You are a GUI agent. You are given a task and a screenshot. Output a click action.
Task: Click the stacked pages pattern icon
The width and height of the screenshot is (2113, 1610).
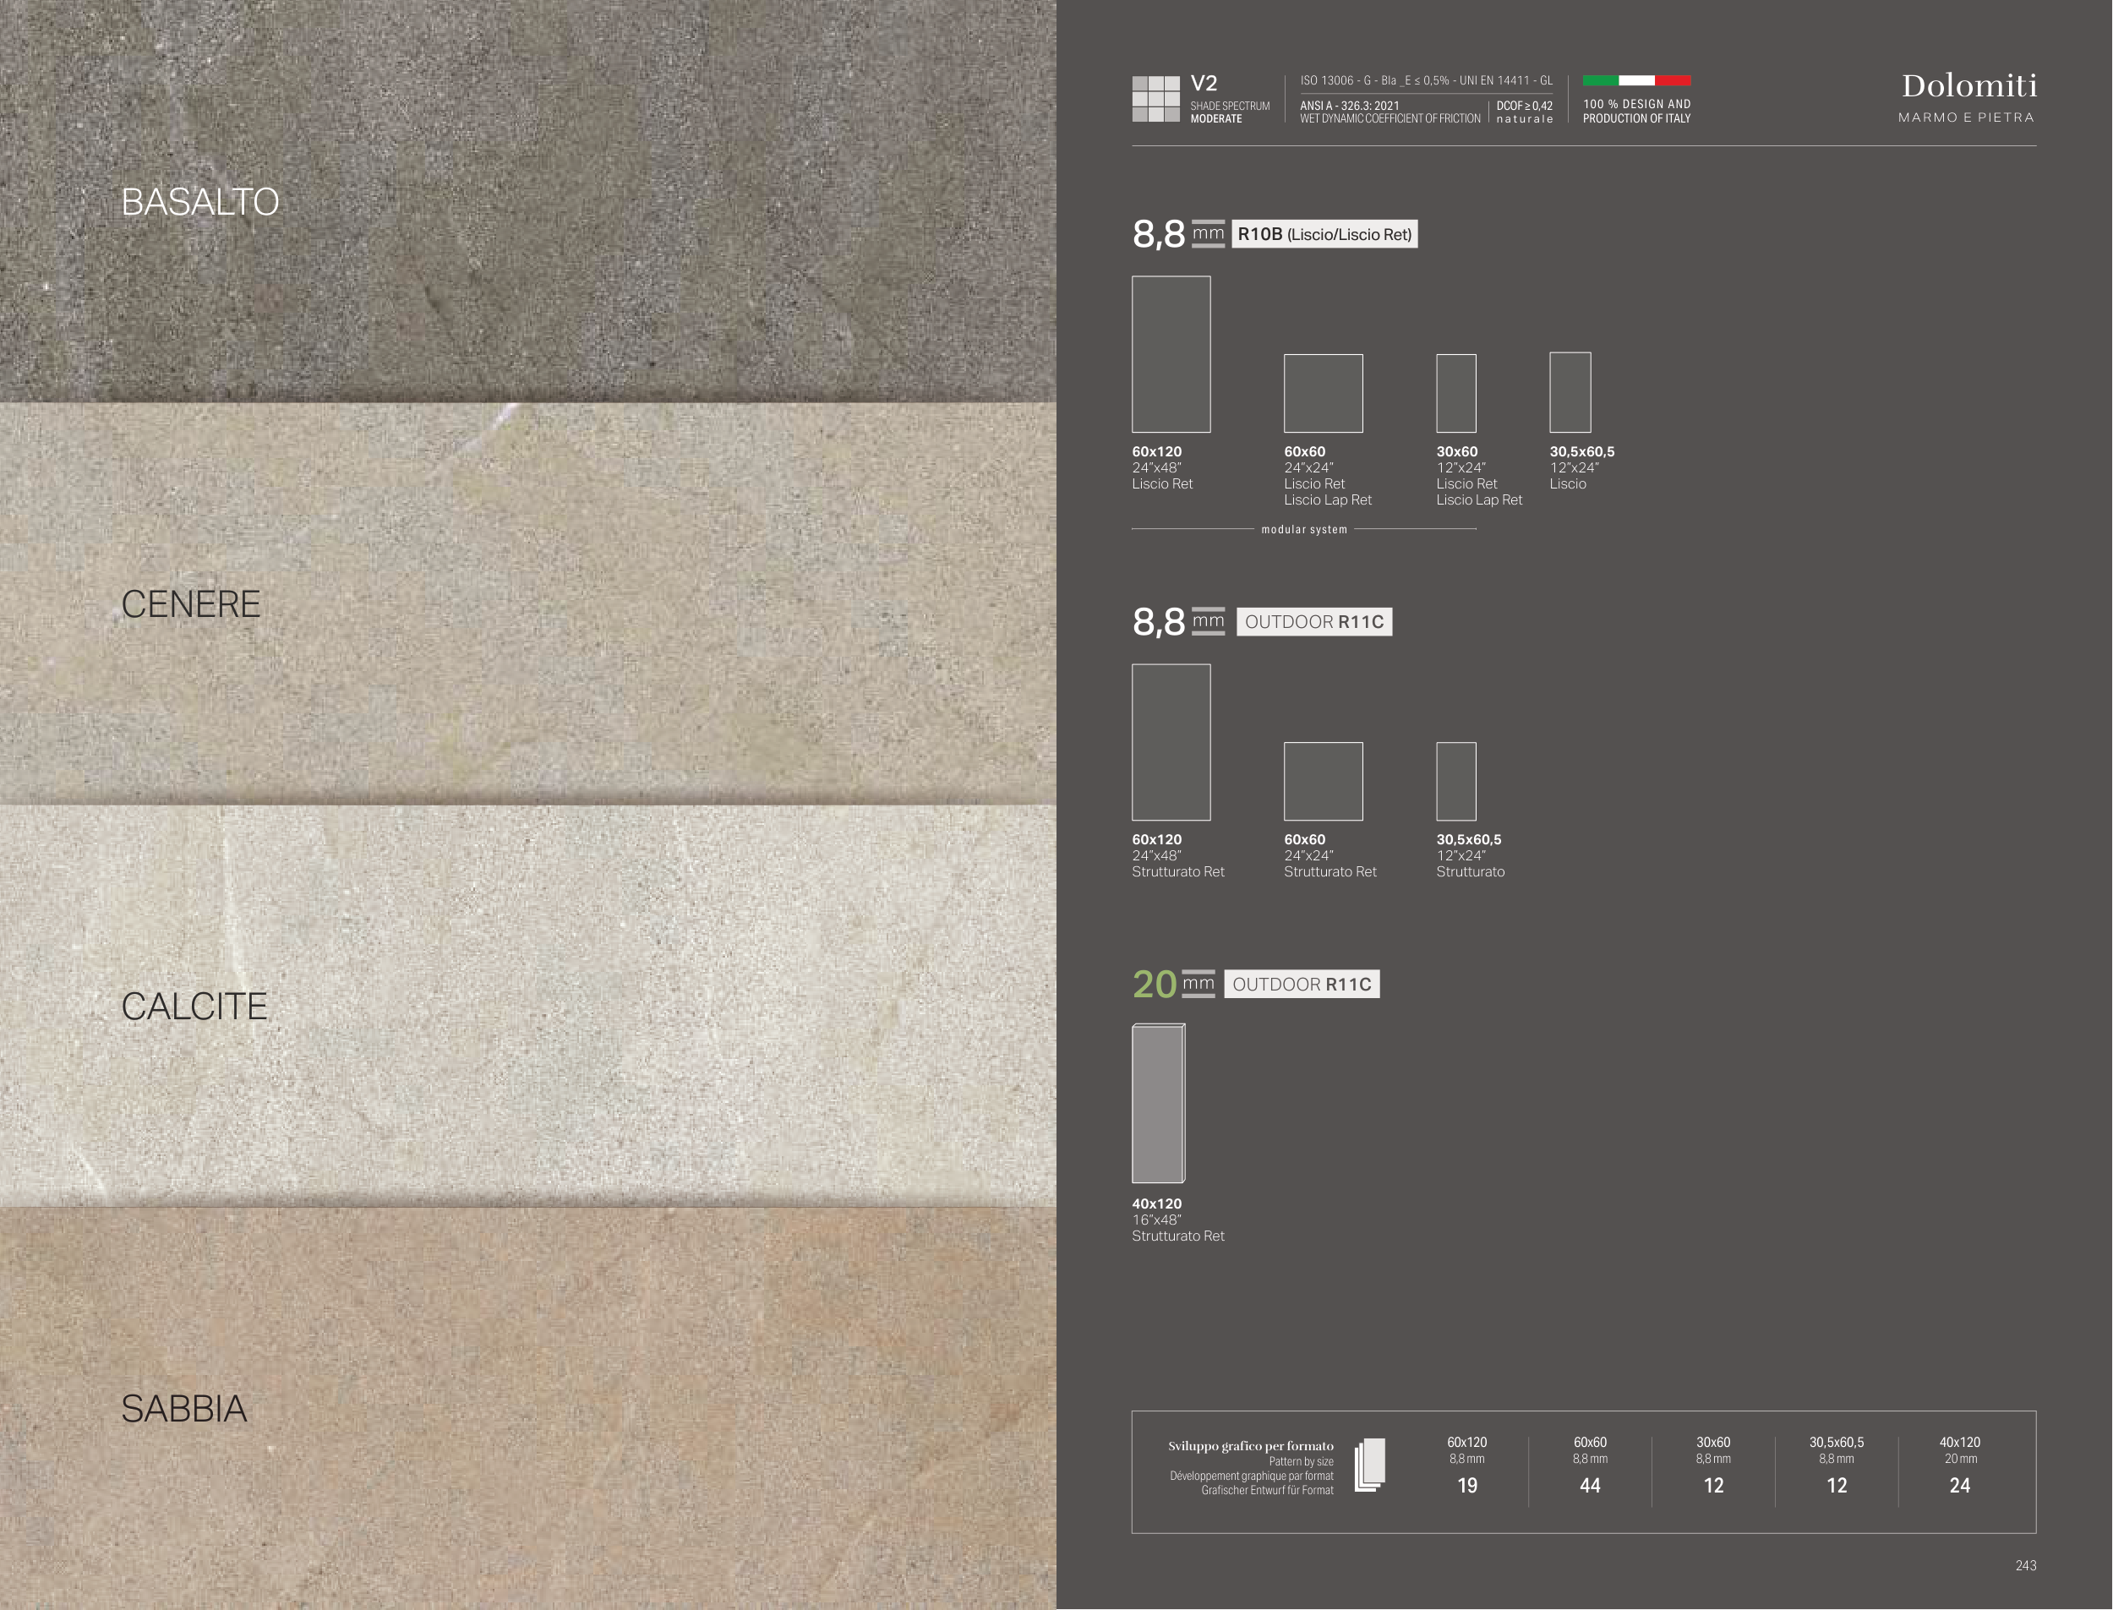pyautogui.click(x=1369, y=1465)
